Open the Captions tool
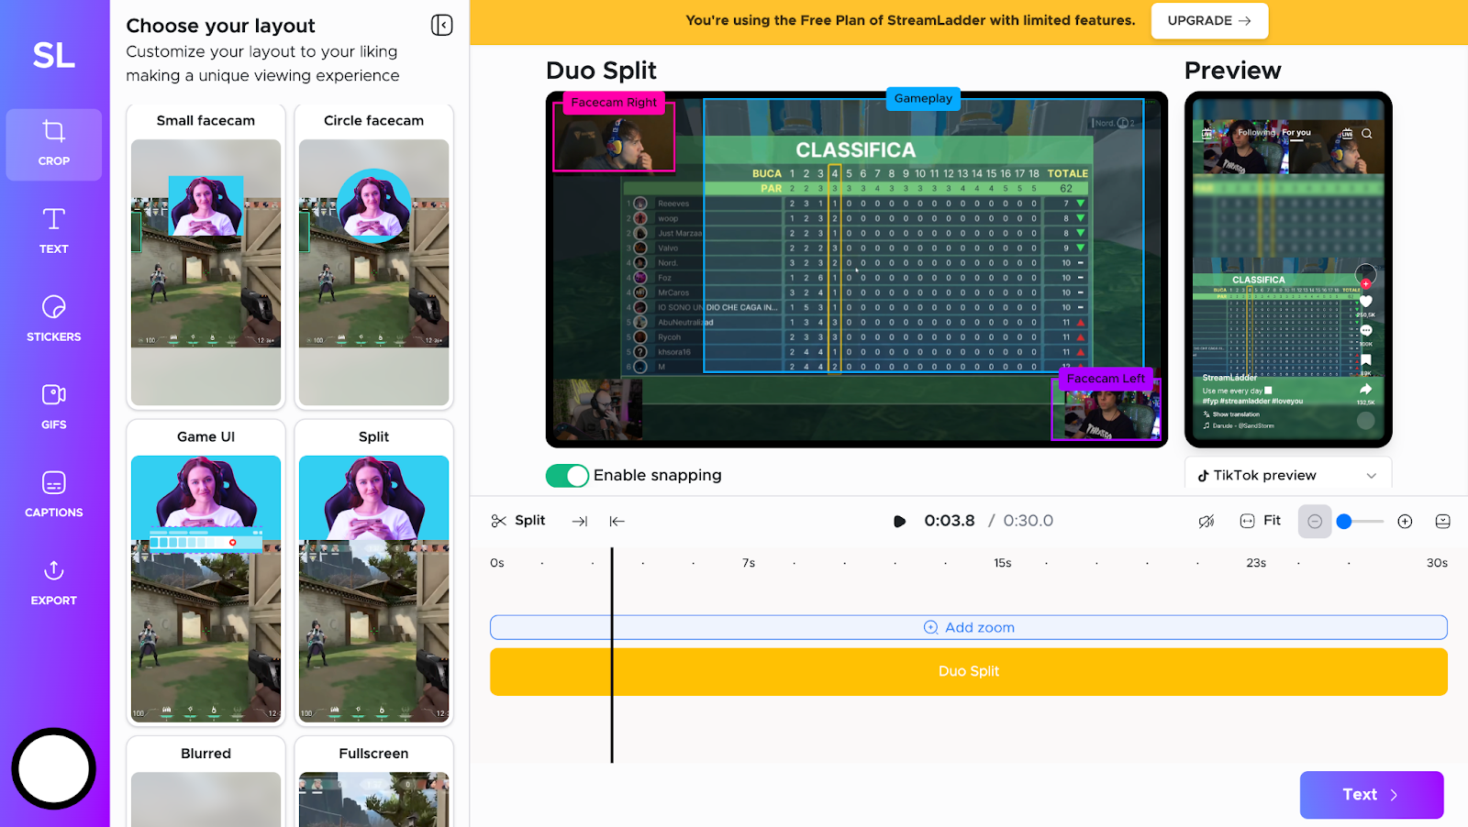Viewport: 1468px width, 827px height. tap(54, 494)
